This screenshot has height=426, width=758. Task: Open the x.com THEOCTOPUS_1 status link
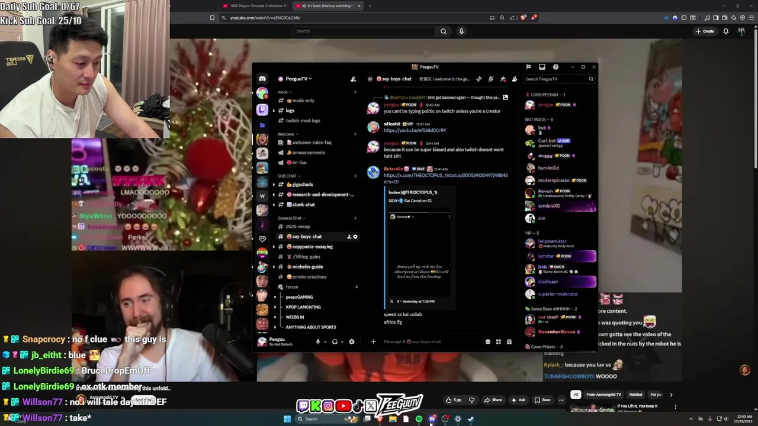click(x=445, y=179)
